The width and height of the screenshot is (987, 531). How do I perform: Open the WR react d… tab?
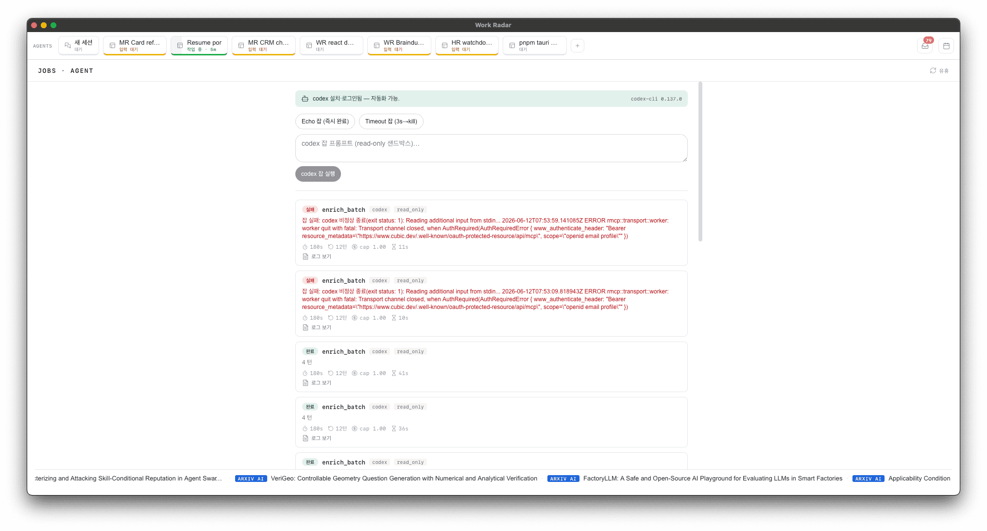point(331,45)
